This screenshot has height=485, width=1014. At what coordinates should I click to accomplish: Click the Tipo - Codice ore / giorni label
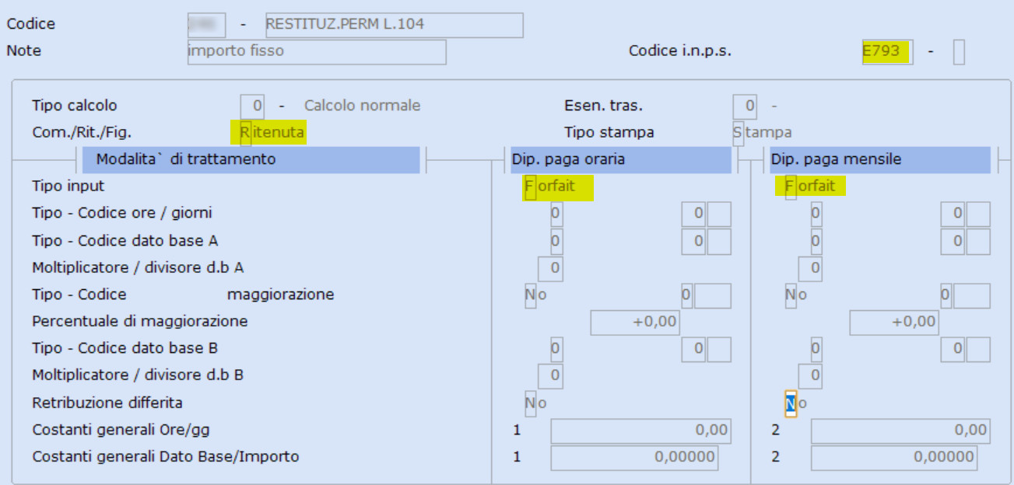(122, 213)
